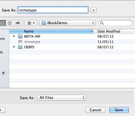Switch to column view icon
Screen dimensions: 135x116
coord(10,23)
